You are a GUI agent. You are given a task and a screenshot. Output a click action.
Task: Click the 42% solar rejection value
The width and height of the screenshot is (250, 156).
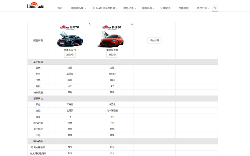(x=112, y=154)
